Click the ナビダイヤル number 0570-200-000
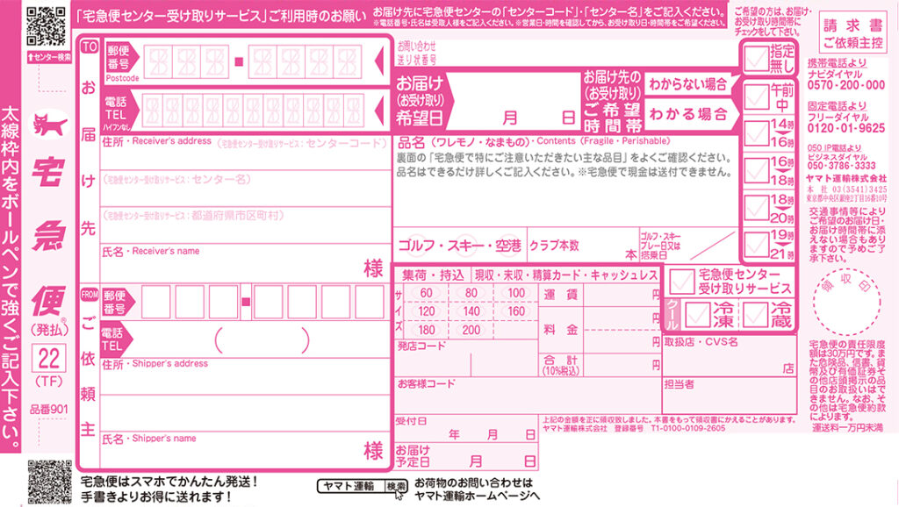This screenshot has height=507, width=899. coord(846,85)
